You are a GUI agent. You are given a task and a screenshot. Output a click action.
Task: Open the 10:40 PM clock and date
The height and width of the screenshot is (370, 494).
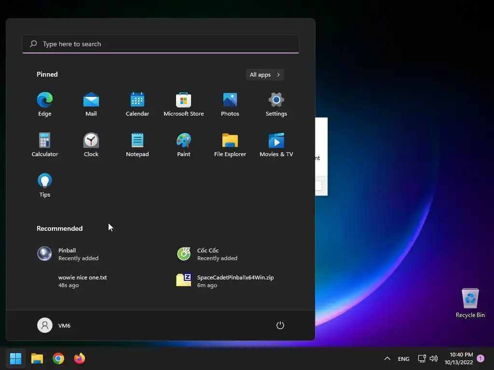click(459, 358)
